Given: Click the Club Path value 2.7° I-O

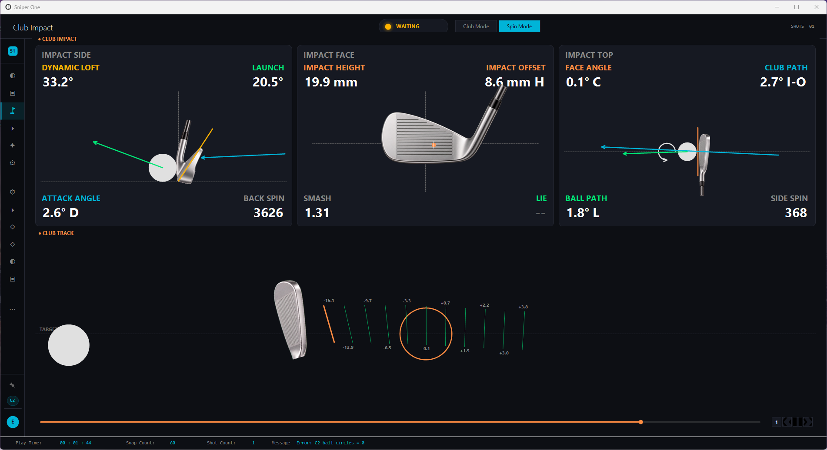Looking at the screenshot, I should 783,82.
